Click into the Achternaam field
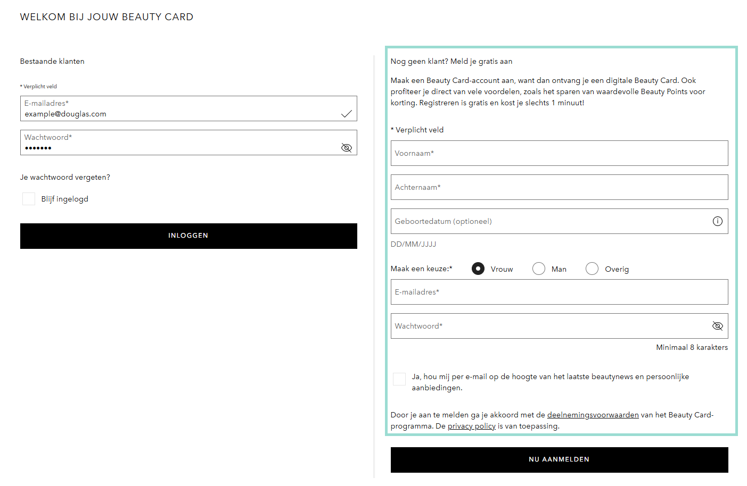Viewport: 747px width, 486px height. click(559, 187)
